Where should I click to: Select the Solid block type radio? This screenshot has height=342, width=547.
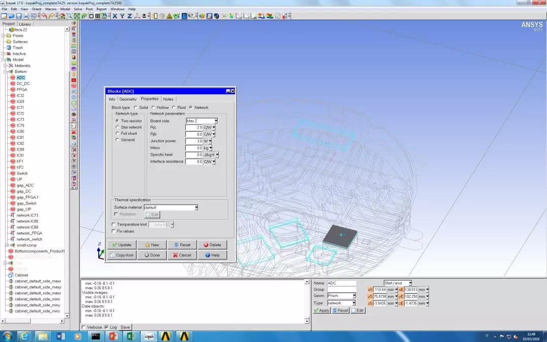tap(135, 107)
